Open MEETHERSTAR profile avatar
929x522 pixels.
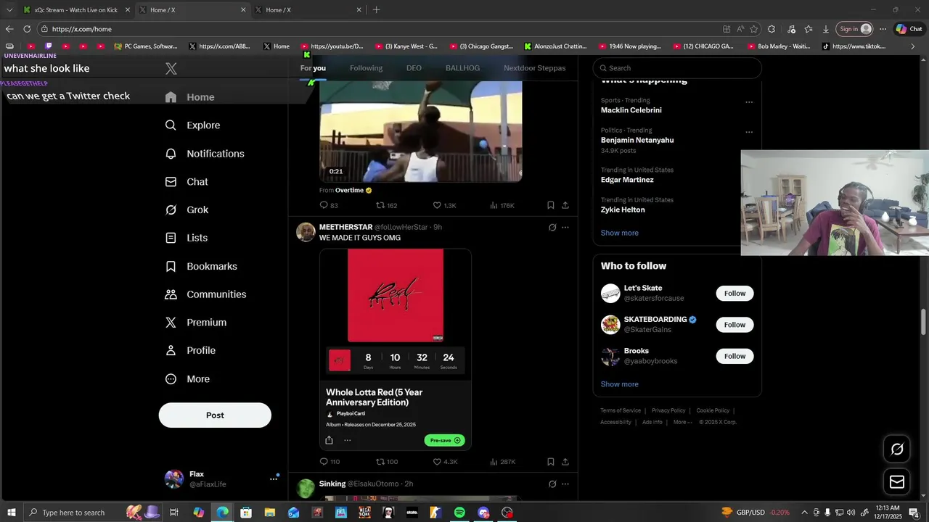click(306, 232)
